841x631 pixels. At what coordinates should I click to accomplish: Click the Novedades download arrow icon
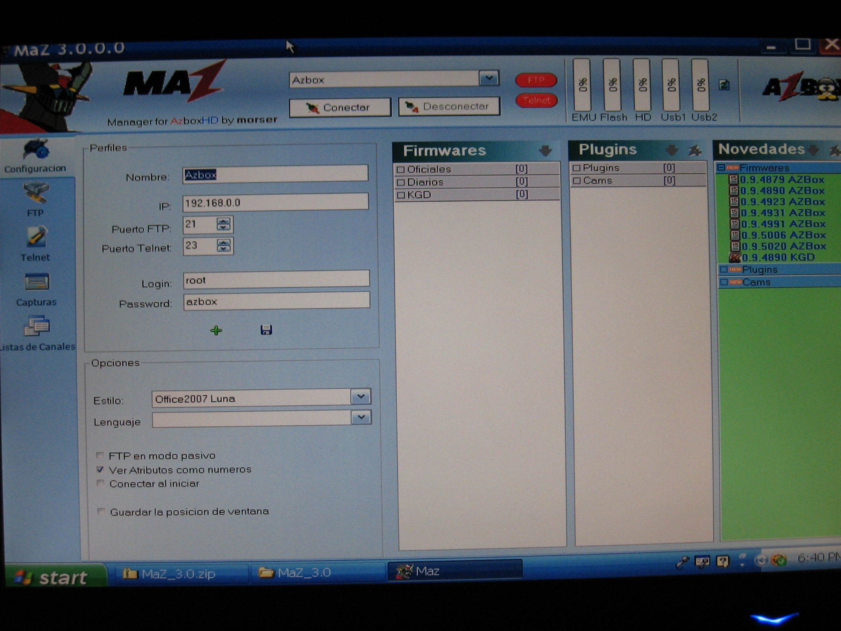[813, 150]
